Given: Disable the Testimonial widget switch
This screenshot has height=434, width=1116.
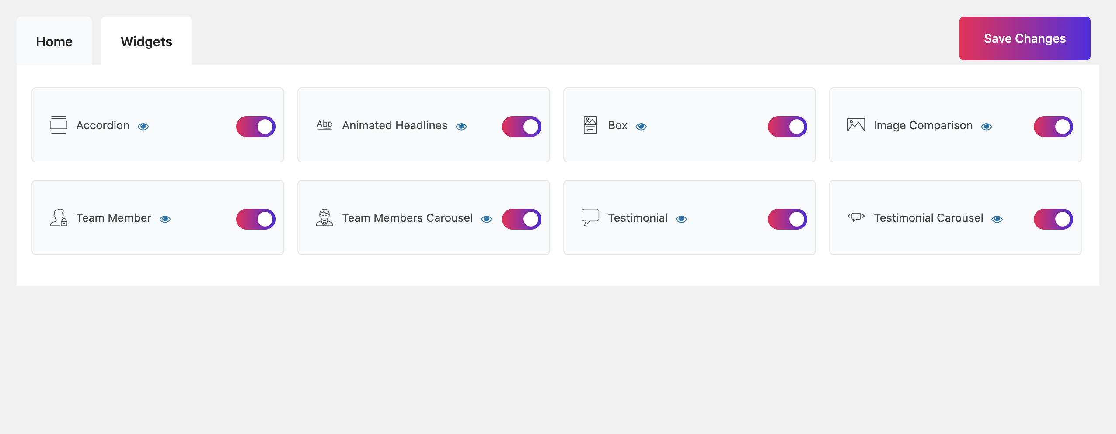Looking at the screenshot, I should [788, 219].
